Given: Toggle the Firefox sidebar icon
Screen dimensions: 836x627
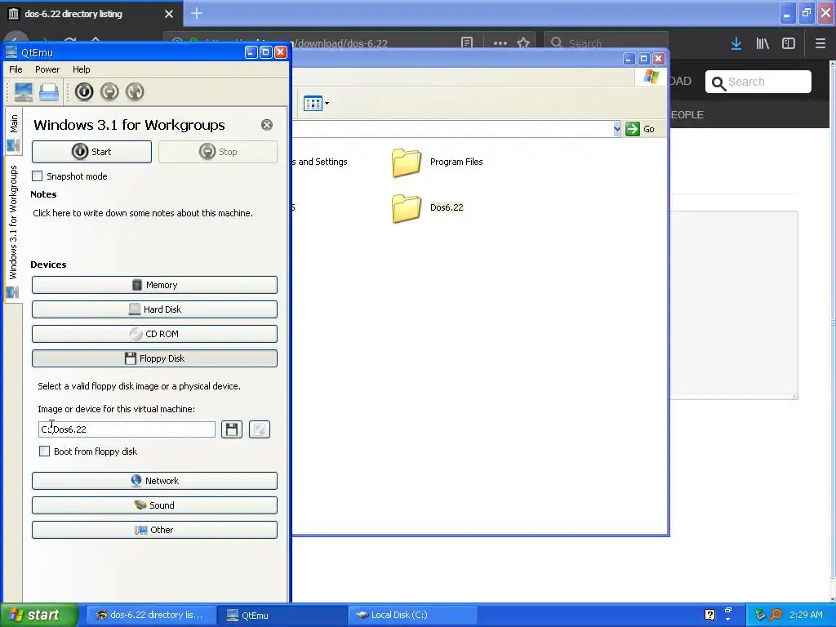Looking at the screenshot, I should (x=789, y=43).
